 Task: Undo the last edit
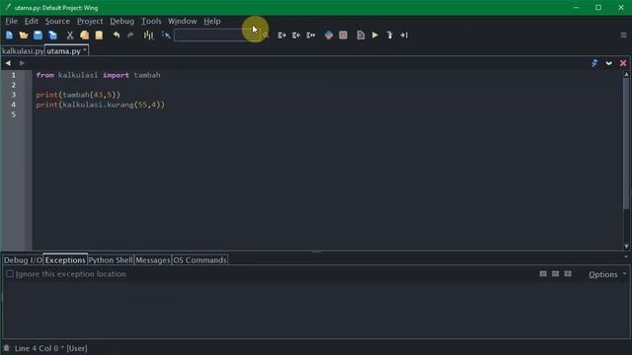coord(117,35)
